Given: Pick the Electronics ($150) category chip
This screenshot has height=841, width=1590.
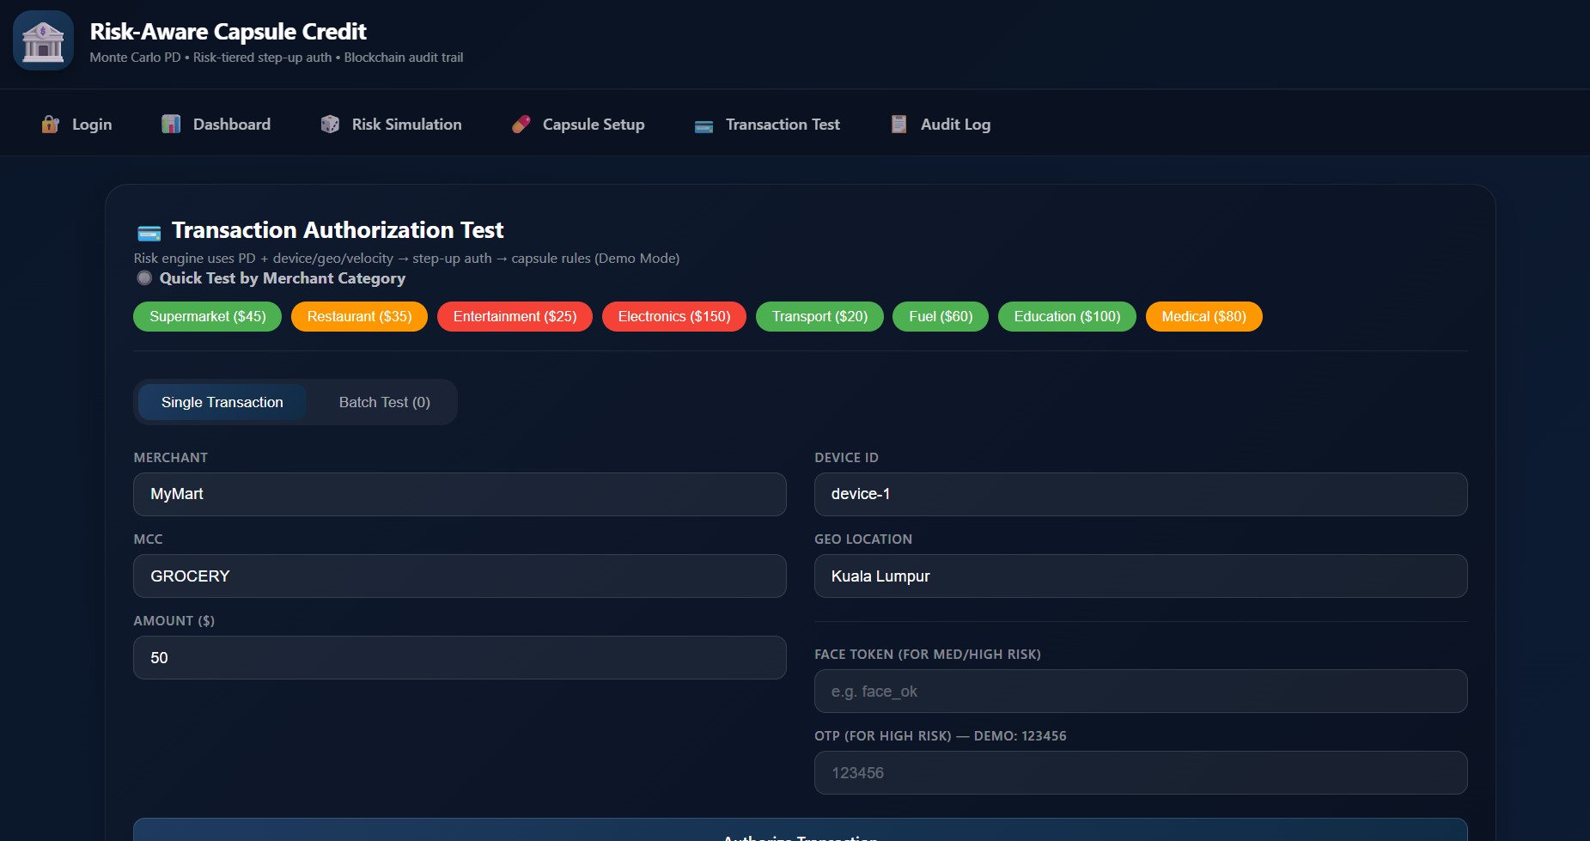Looking at the screenshot, I should 673,316.
